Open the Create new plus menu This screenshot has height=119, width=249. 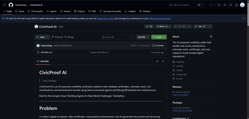coord(212,5)
